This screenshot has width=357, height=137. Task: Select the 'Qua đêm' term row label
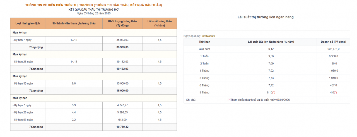pos(204,49)
